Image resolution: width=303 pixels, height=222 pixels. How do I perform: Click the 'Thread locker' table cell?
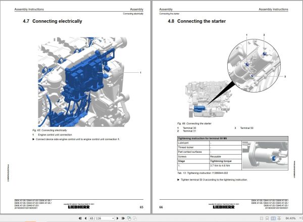pyautogui.click(x=193, y=148)
